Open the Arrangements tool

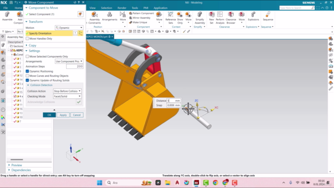coord(110,16)
